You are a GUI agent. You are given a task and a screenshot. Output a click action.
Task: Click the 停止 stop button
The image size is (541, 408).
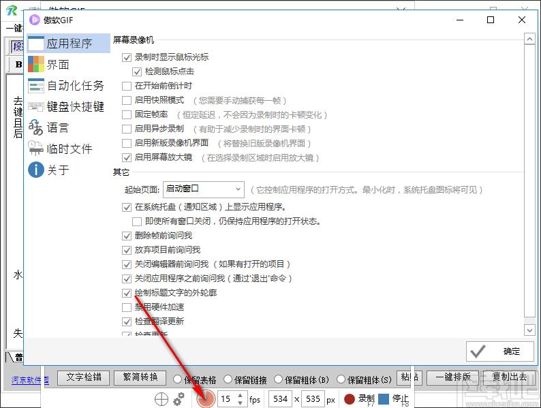[x=394, y=399]
